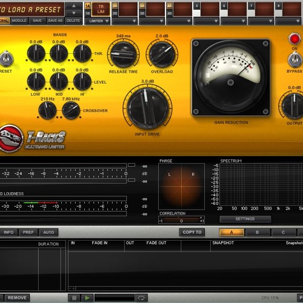Screen dimensions: 303x303
Task: Click the 210 Hz crossover knob
Action: coord(47,110)
